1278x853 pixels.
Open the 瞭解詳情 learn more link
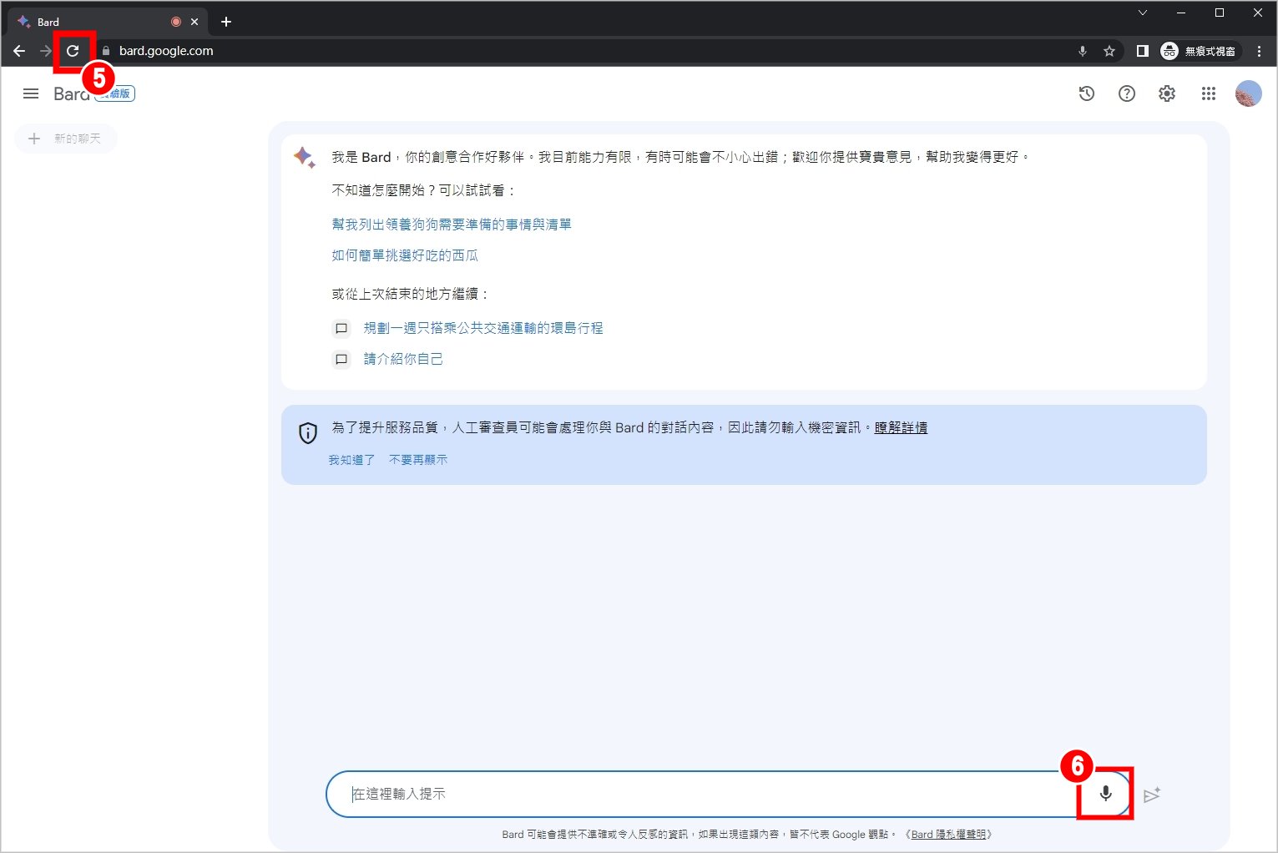[901, 427]
